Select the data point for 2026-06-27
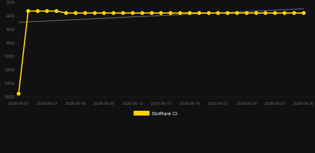Image resolution: width=315 pixels, height=153 pixels. coord(275,13)
